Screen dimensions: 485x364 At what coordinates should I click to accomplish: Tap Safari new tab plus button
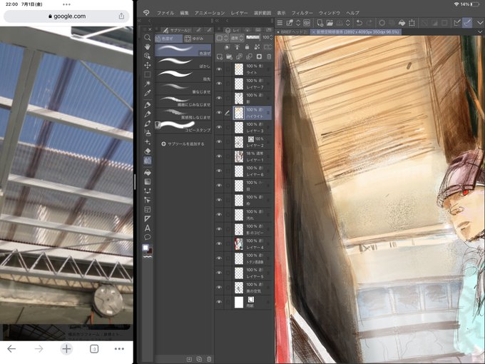(66, 349)
